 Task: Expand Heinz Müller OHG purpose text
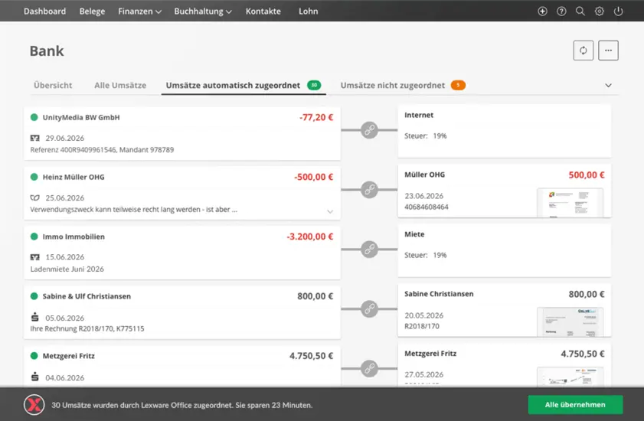[x=330, y=211]
